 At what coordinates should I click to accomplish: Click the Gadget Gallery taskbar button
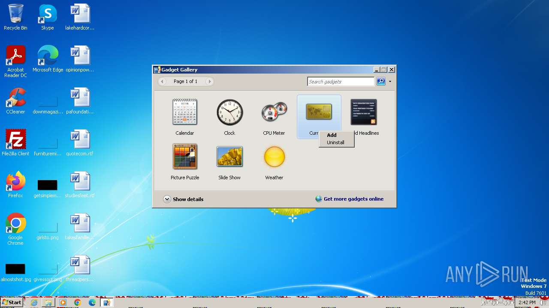point(106,302)
